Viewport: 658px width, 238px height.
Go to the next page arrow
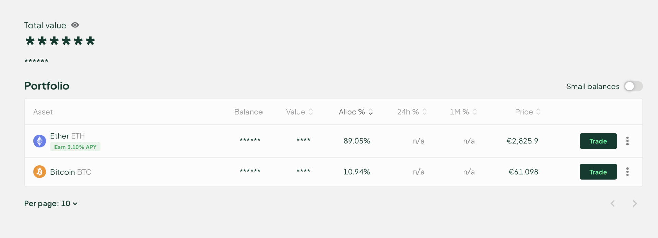[635, 203]
